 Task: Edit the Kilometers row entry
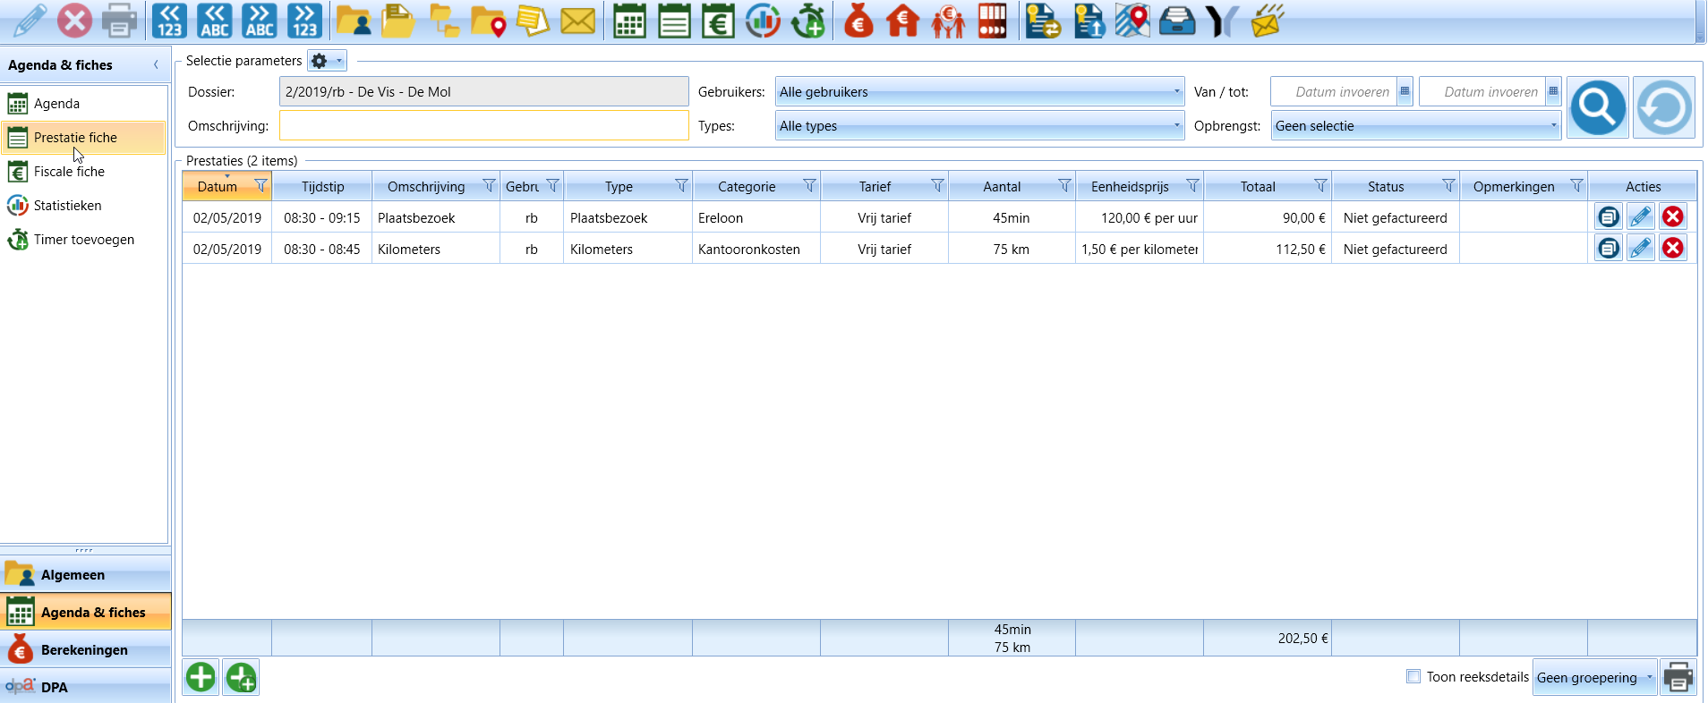(x=1641, y=248)
